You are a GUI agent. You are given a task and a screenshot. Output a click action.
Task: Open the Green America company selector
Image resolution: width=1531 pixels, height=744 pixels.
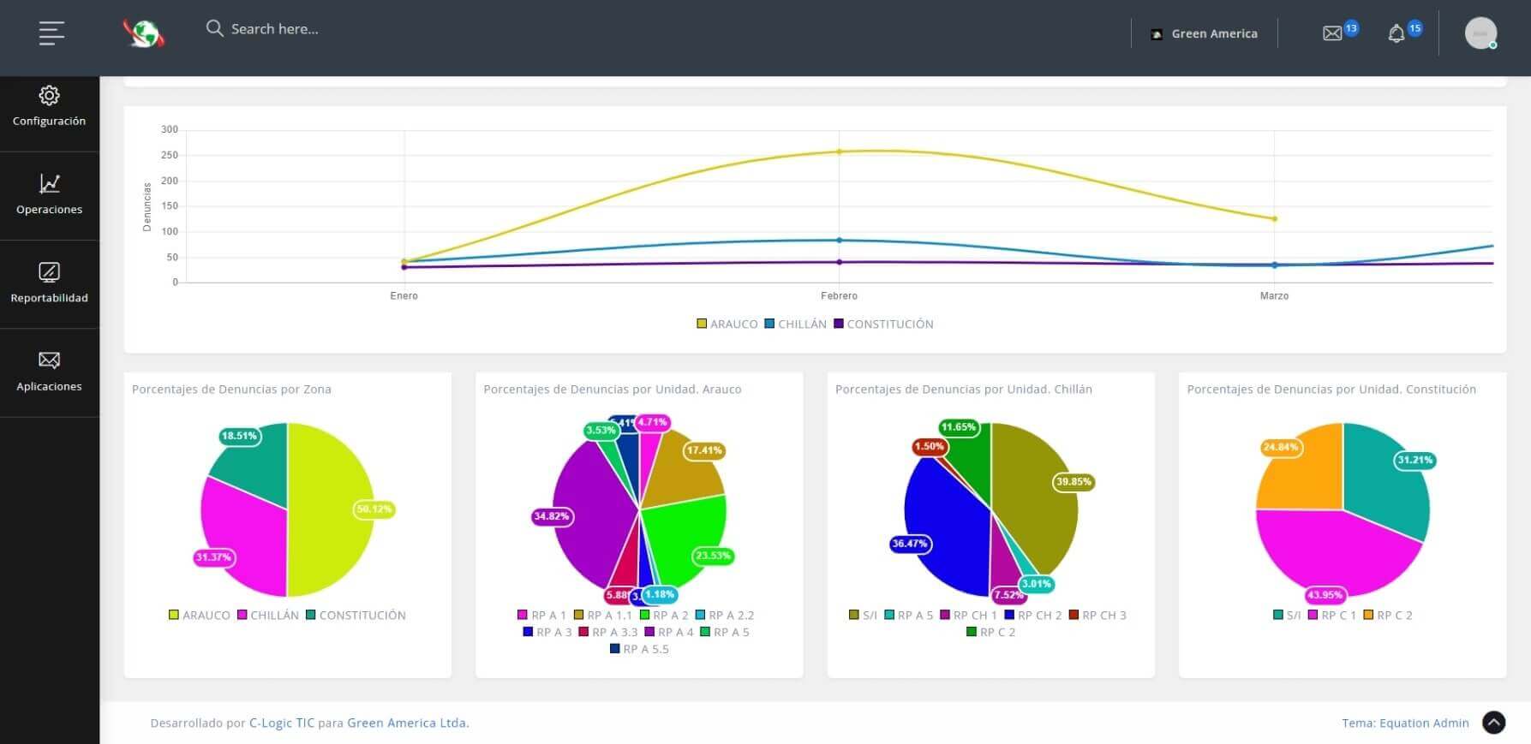(1204, 33)
